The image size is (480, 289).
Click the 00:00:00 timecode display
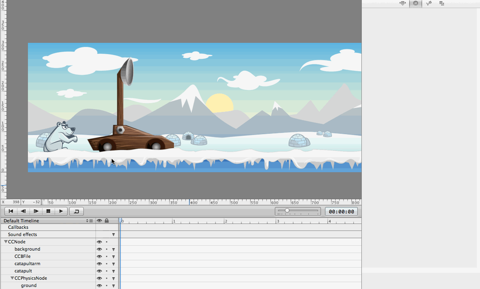341,211
